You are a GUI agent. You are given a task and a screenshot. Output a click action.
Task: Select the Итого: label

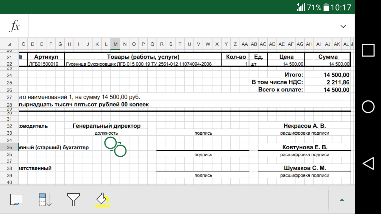[294, 75]
